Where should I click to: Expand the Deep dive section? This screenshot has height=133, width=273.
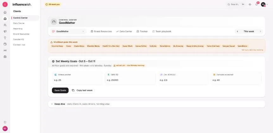(156, 104)
